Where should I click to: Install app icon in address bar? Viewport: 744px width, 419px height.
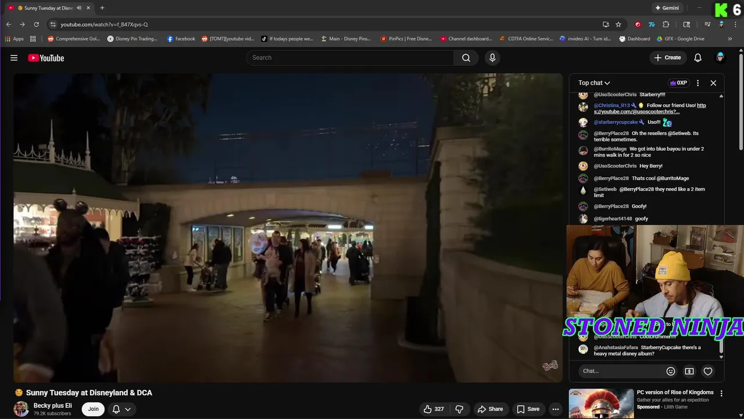pos(606,24)
